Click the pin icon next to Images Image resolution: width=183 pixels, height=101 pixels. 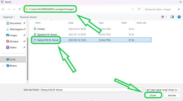pos(24,35)
